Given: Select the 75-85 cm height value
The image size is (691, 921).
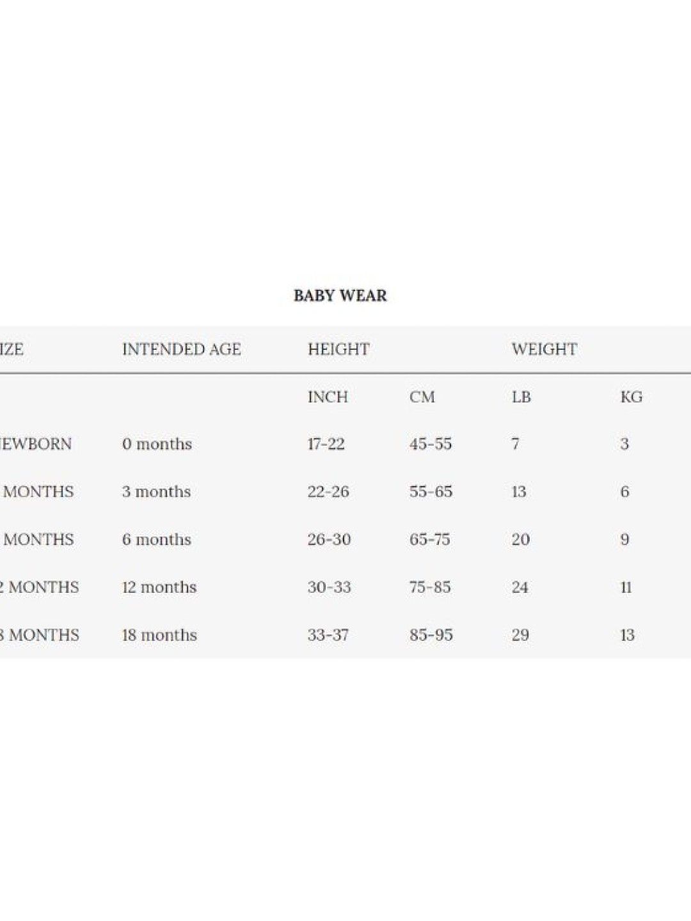Looking at the screenshot, I should (430, 587).
